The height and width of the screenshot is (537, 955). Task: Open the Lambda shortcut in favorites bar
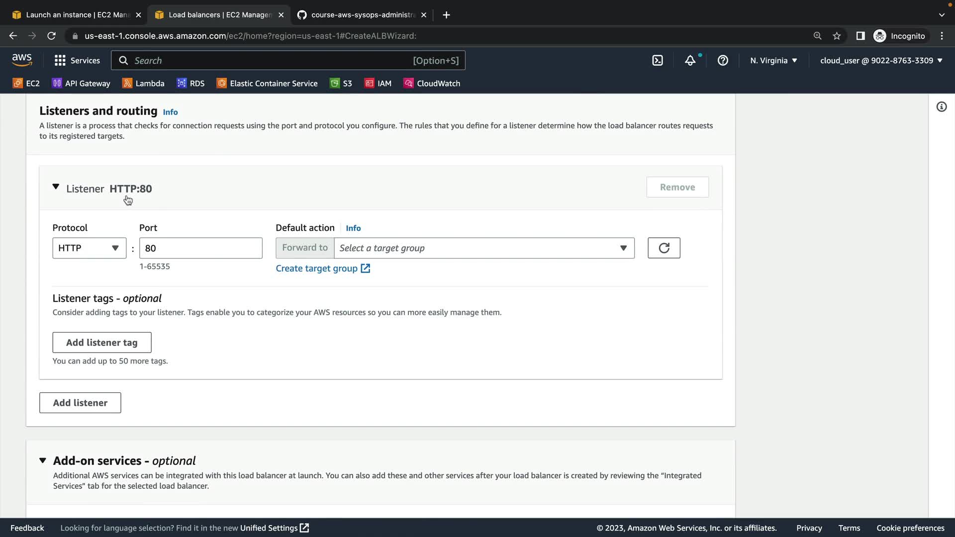click(143, 84)
